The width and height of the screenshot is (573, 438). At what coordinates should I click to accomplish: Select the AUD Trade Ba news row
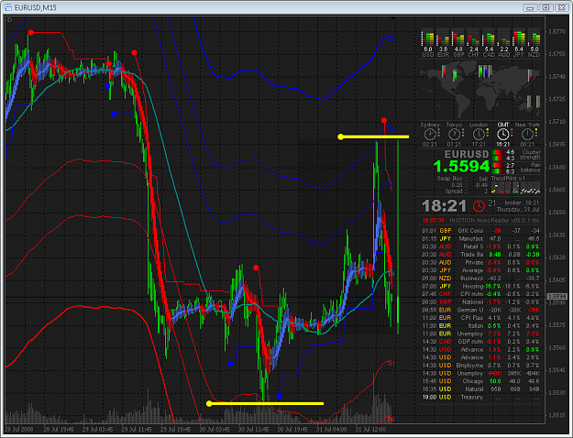click(x=480, y=255)
